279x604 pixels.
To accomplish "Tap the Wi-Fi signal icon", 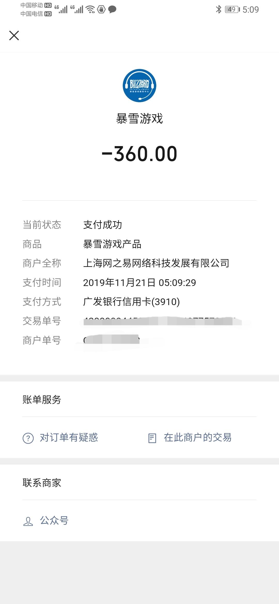I will pos(90,10).
